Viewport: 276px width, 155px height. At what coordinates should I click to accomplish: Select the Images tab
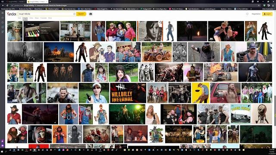25,18
